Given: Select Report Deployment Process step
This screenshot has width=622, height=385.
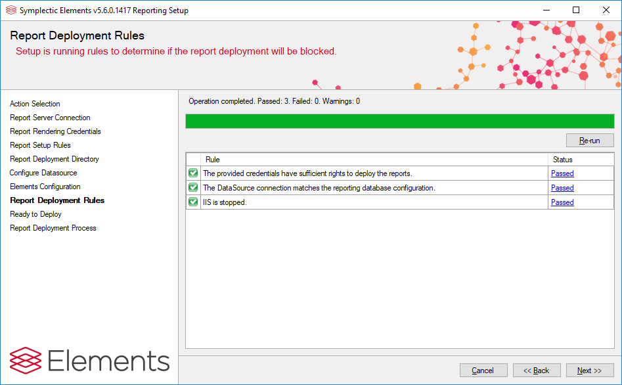Looking at the screenshot, I should (53, 228).
